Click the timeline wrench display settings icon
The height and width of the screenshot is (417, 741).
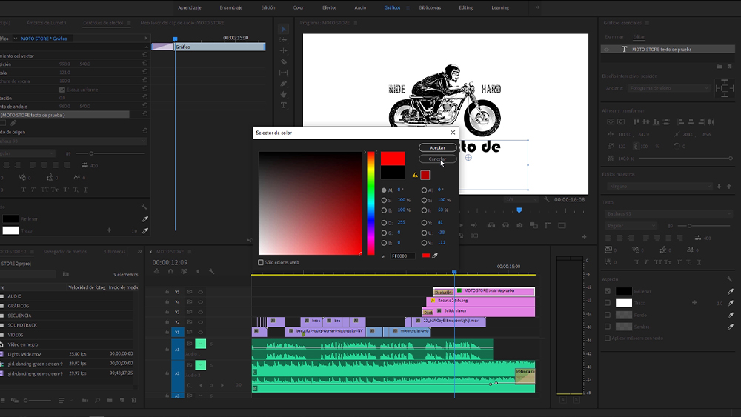[212, 272]
